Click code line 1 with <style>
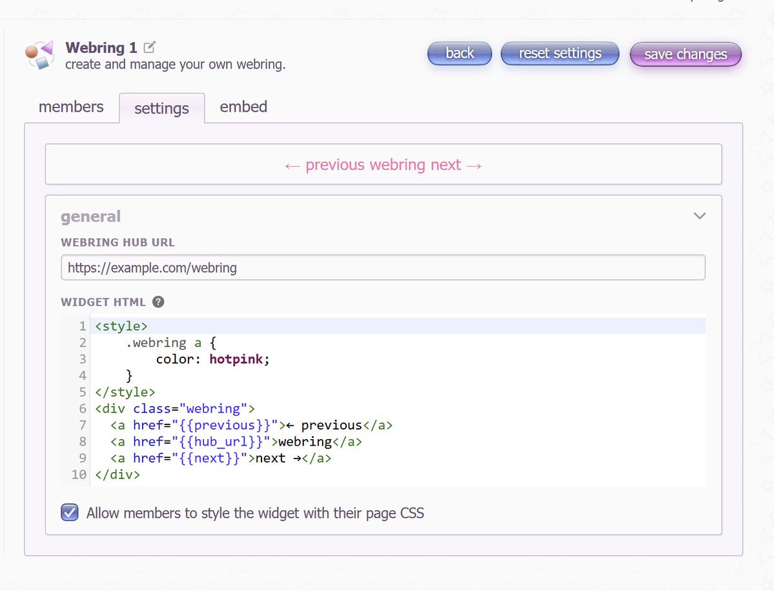The width and height of the screenshot is (774, 591). pos(398,326)
